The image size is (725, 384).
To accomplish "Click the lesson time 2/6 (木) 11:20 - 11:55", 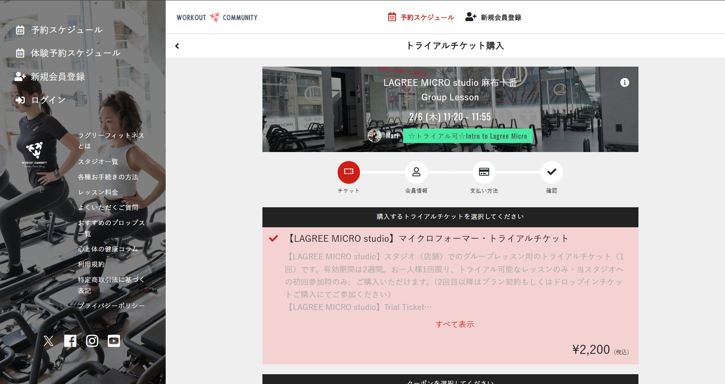I will point(450,117).
